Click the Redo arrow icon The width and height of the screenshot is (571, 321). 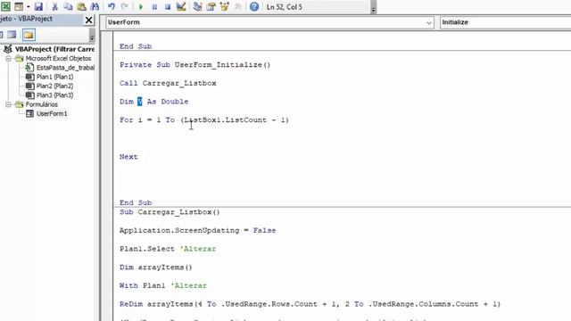click(x=125, y=6)
